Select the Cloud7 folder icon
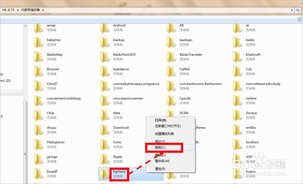303x184 pixels. [38, 86]
